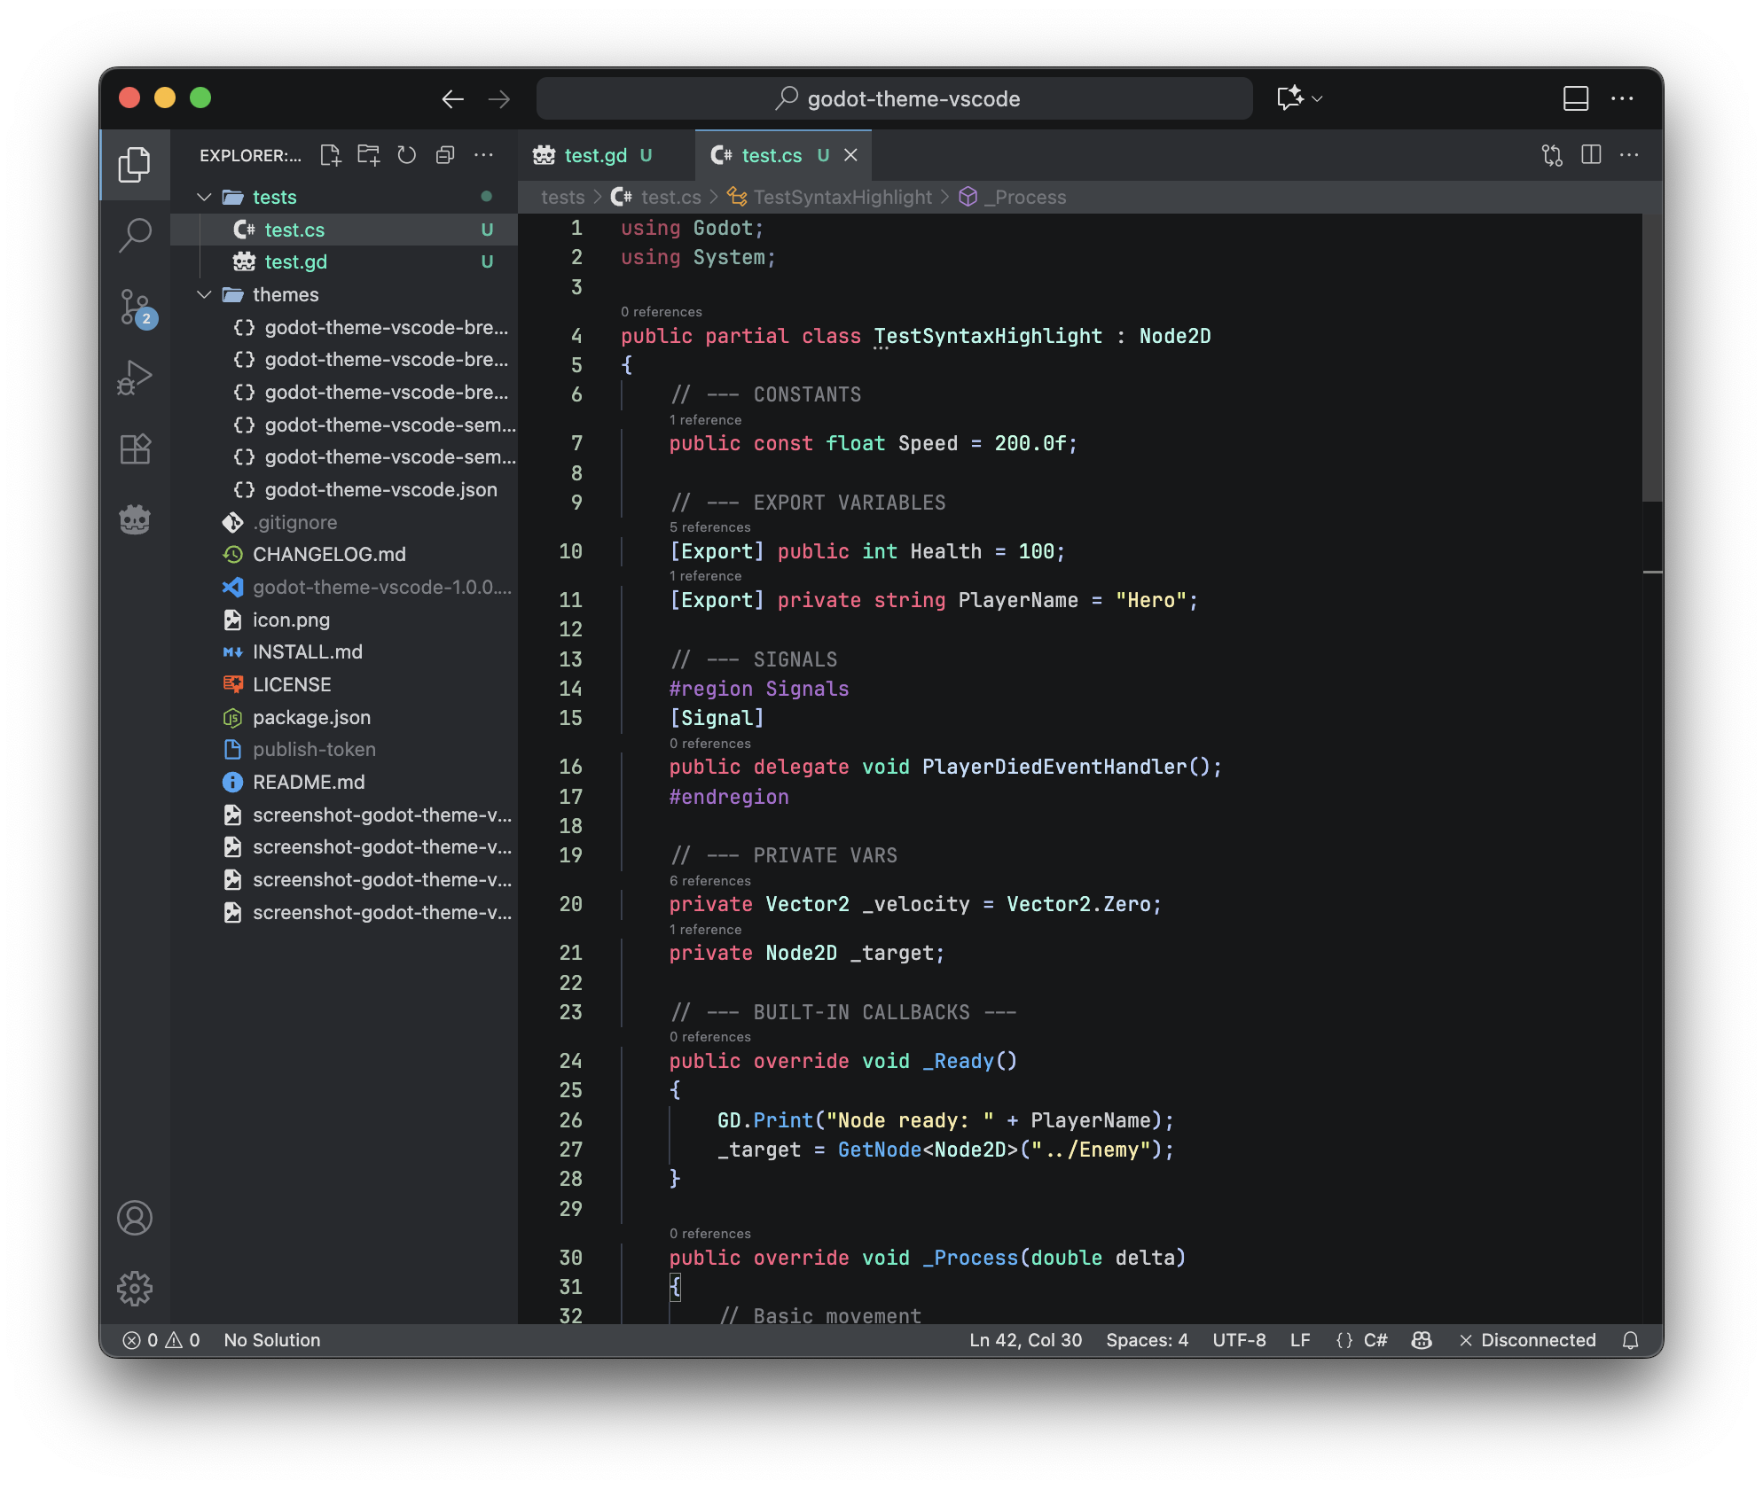Click the Disconnected status button
The image size is (1763, 1489).
pos(1527,1340)
